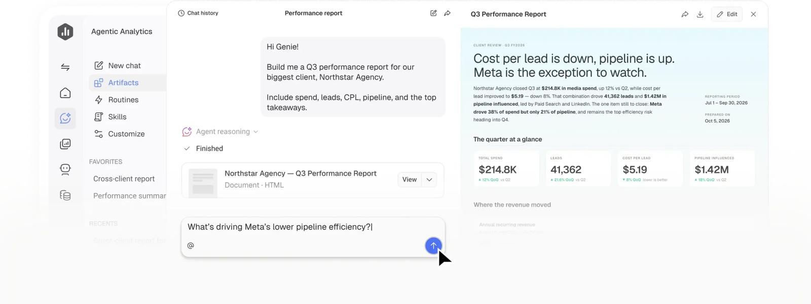Open the data sources database icon
This screenshot has width=811, height=304.
pos(65,195)
